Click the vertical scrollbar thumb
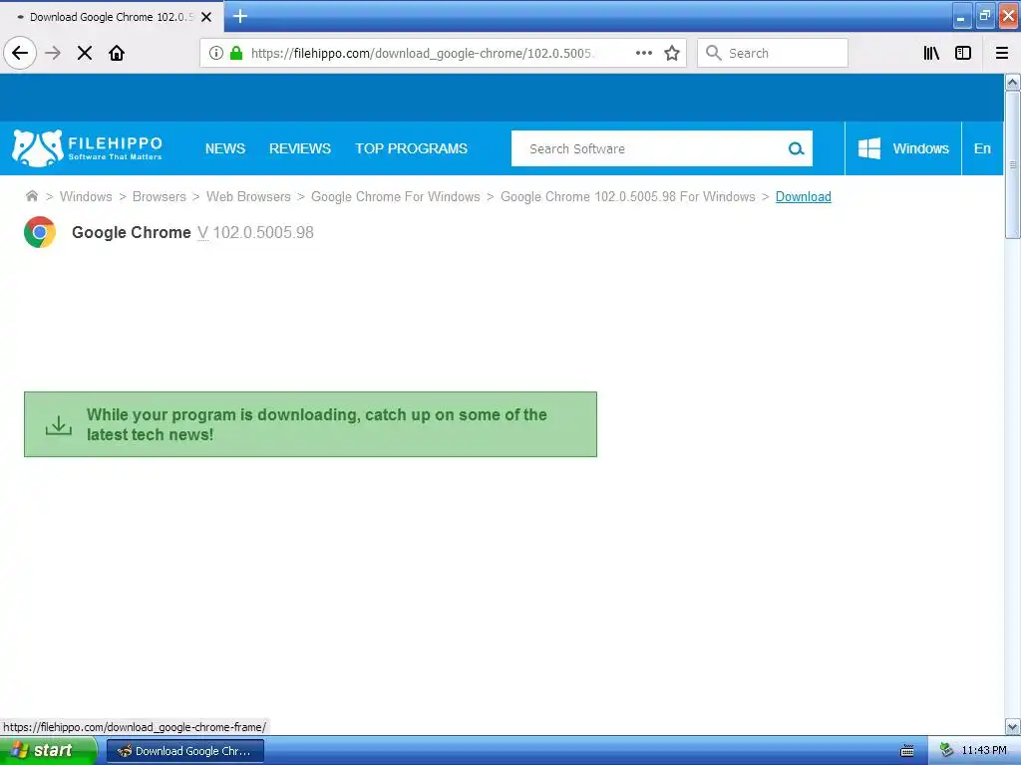The height and width of the screenshot is (765, 1021). click(1012, 164)
